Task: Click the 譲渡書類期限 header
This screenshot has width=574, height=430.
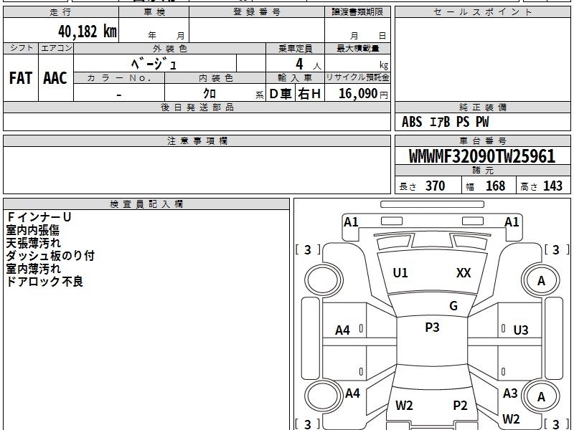Action: [357, 12]
